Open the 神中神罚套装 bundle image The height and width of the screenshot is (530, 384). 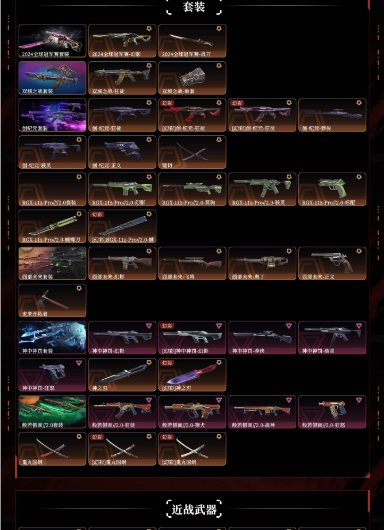coord(52,338)
